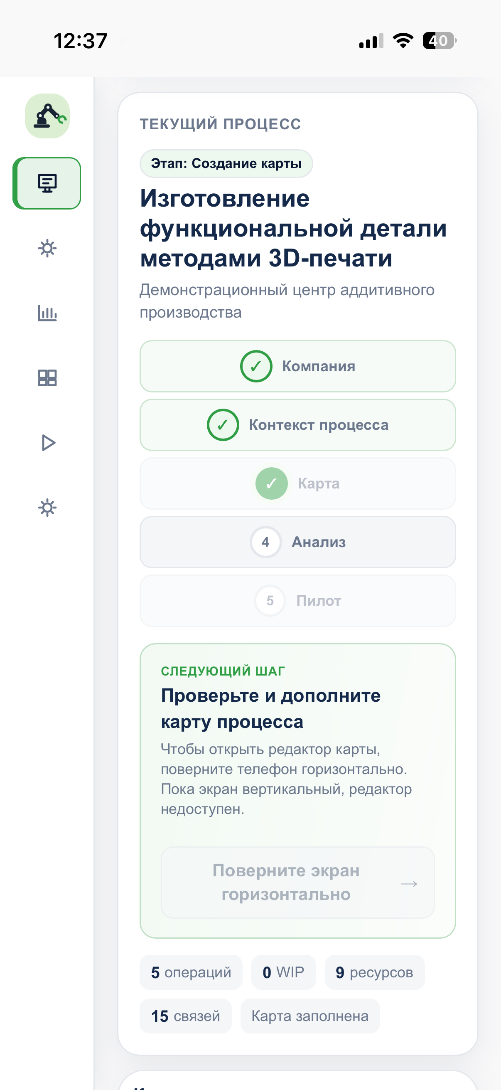Tap the Проверьте и дополните карту процесса heading
Viewport: 501px width, 1090px height.
tap(270, 709)
